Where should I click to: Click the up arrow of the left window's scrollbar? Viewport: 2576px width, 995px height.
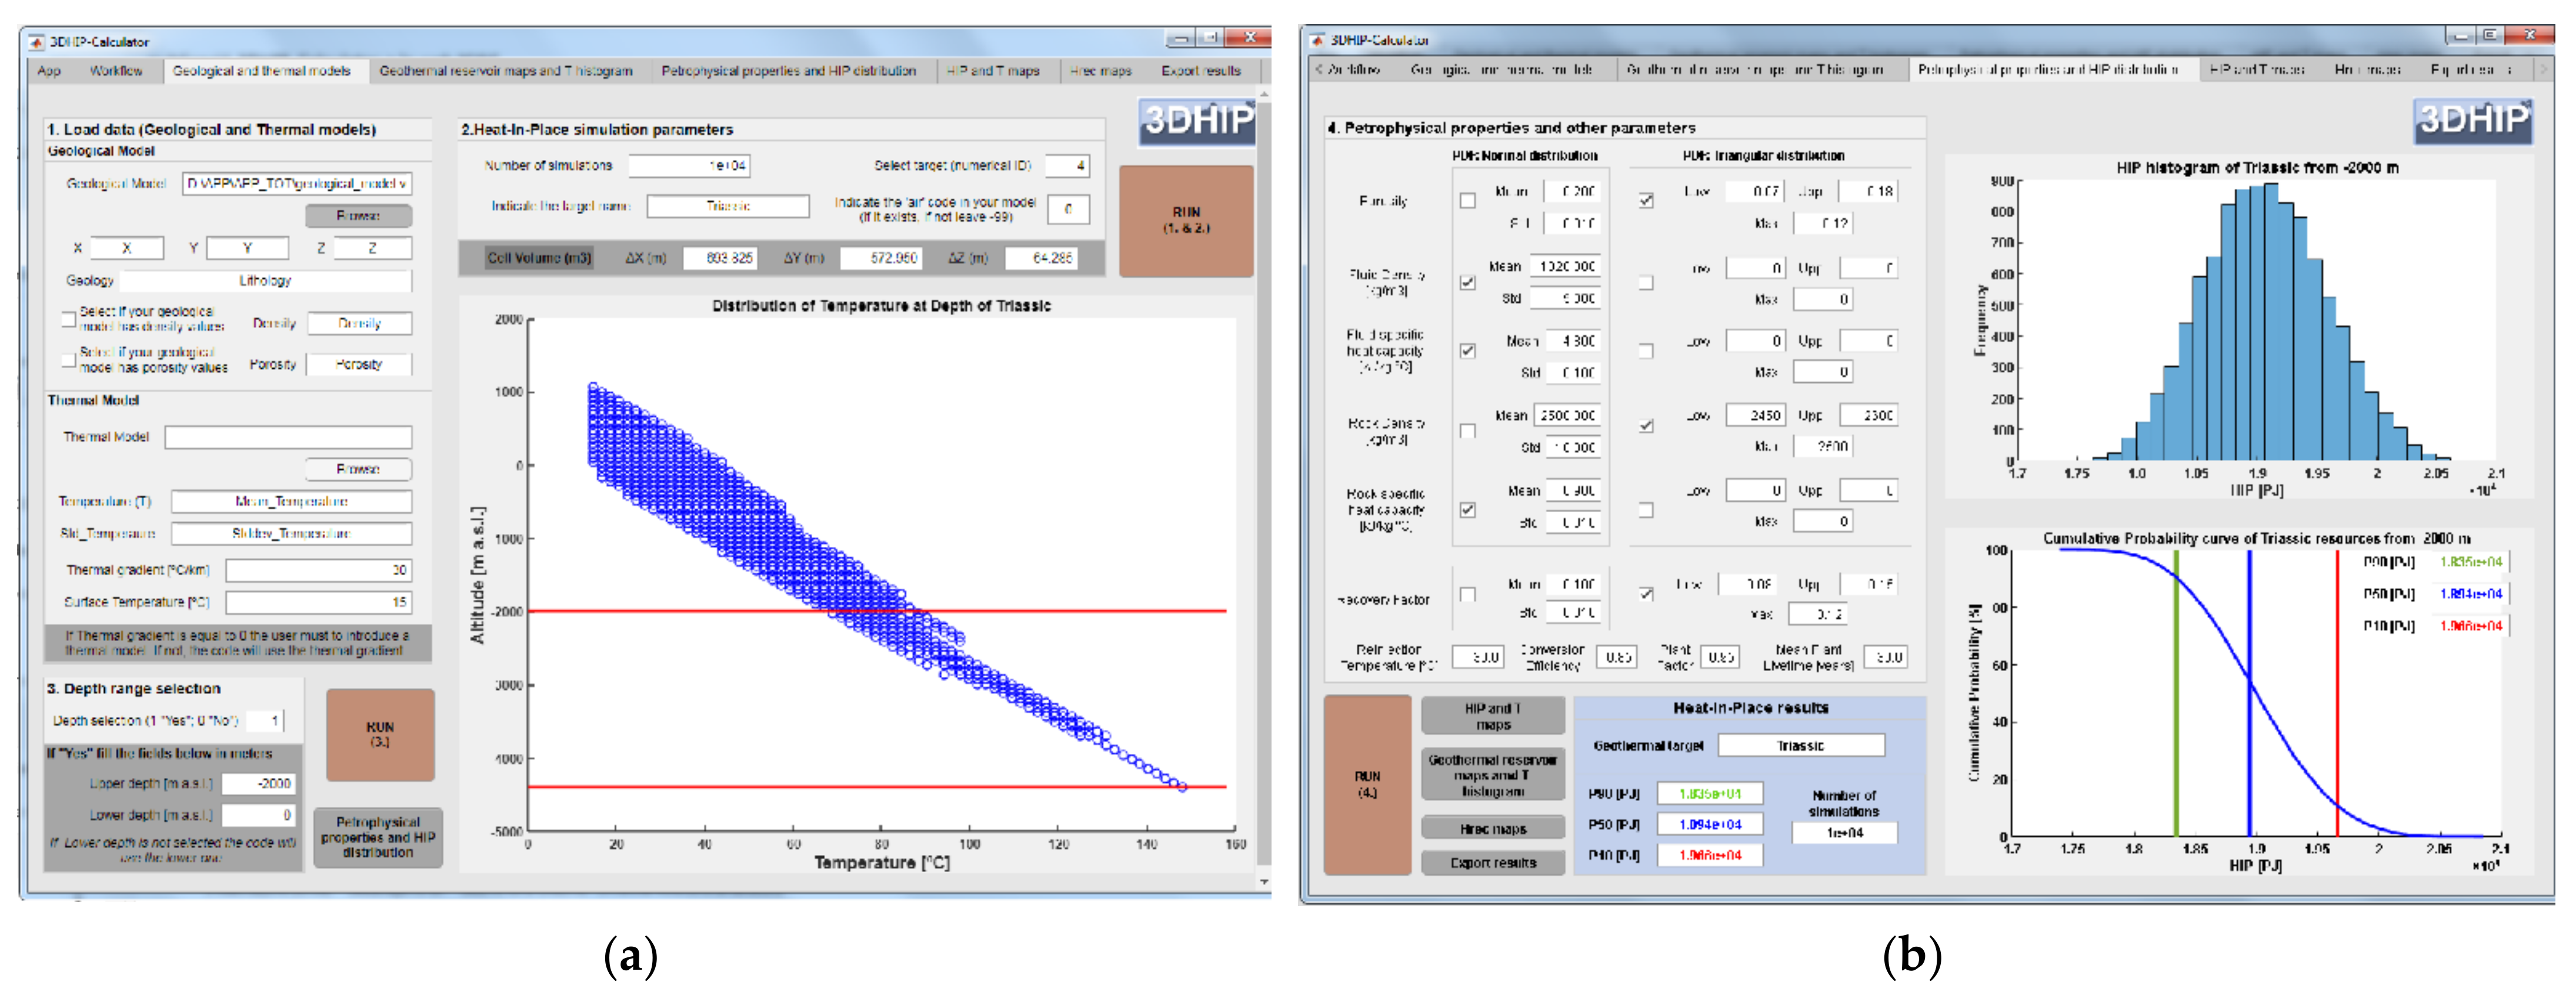(1264, 94)
